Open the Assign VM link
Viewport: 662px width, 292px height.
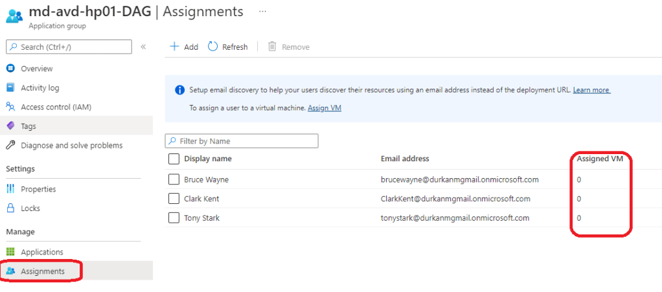(x=324, y=108)
